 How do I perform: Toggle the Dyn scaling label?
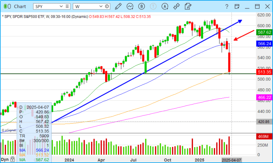pyautogui.click(x=5, y=159)
